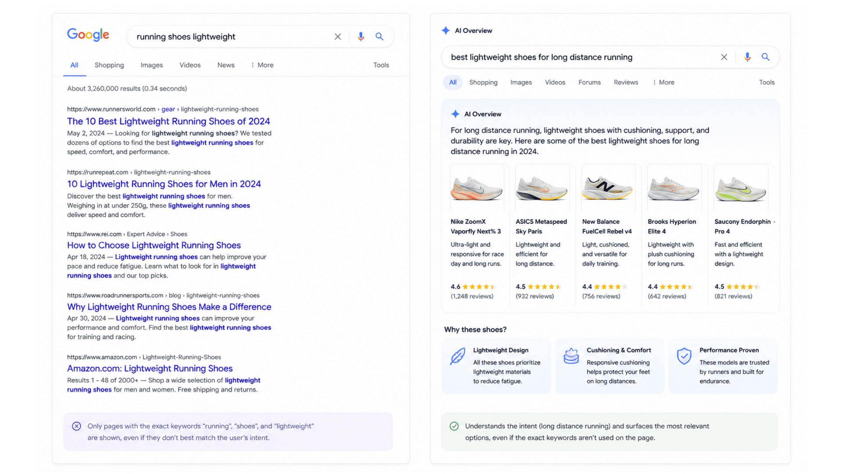
Task: Click the magnifier search icon in left search bar
Action: (379, 37)
